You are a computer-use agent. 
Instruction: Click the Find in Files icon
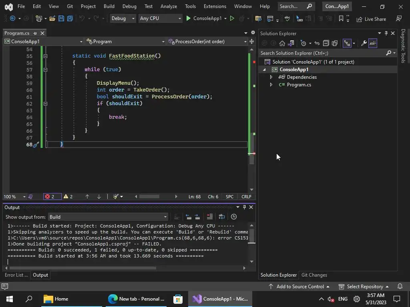click(x=258, y=18)
